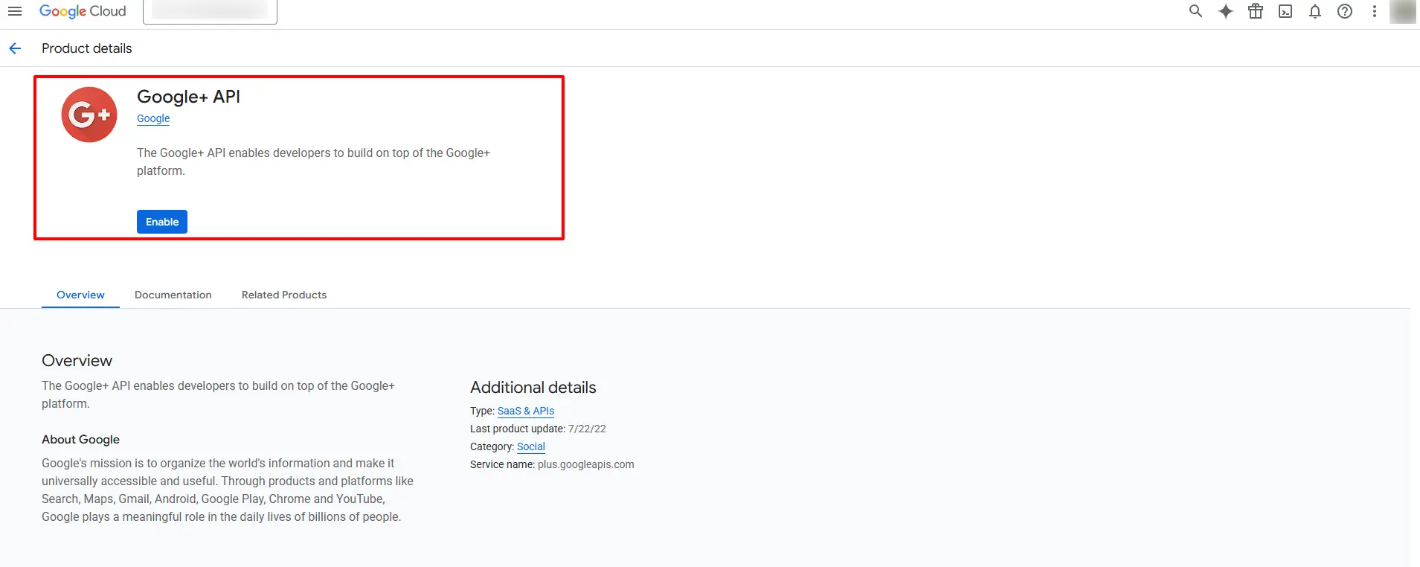Click the Google Cloud logo
The height and width of the screenshot is (567, 1420).
[83, 11]
